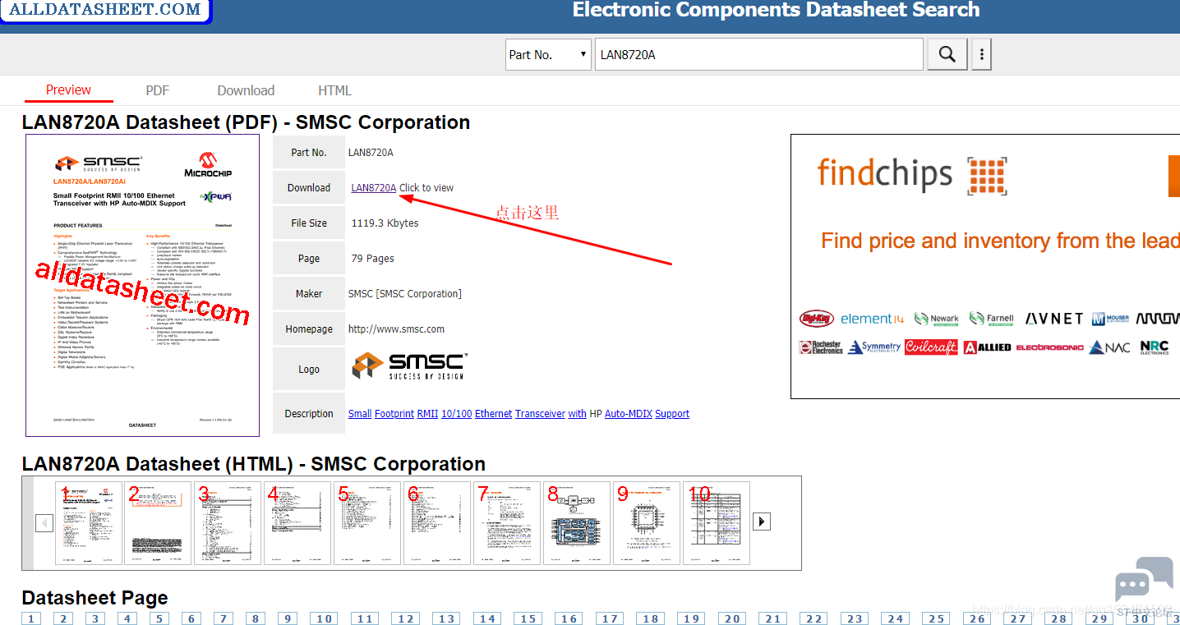
Task: Click the 'SMSC [SMSC Corporation]' maker value
Action: click(x=405, y=294)
